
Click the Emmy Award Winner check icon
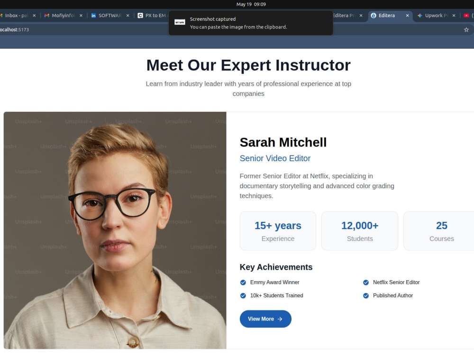pyautogui.click(x=243, y=283)
